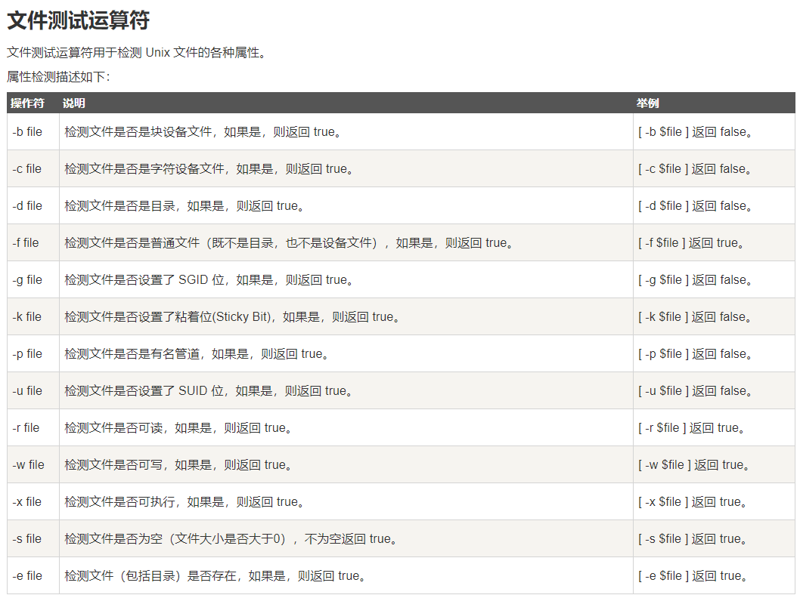Click example [ -b $file ] 返回 false

(696, 132)
